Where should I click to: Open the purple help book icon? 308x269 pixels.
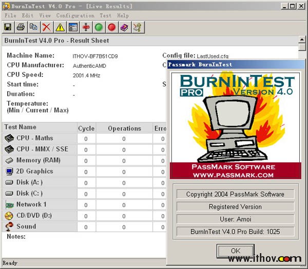(125, 27)
